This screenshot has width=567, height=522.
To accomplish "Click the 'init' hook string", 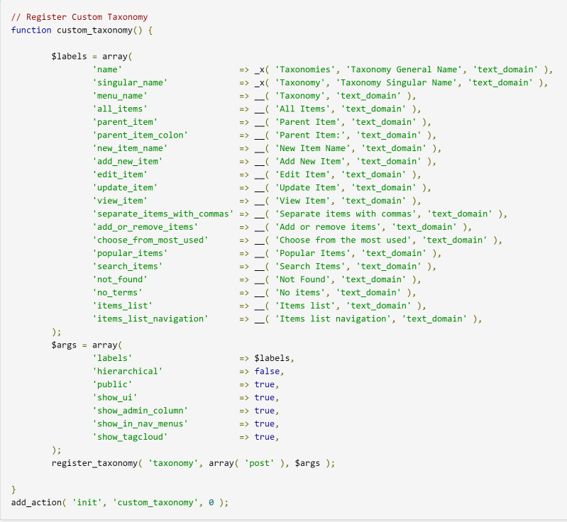I will click(x=87, y=502).
